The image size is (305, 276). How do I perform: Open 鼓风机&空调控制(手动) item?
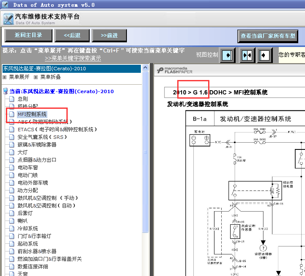pyautogui.click(x=48, y=198)
